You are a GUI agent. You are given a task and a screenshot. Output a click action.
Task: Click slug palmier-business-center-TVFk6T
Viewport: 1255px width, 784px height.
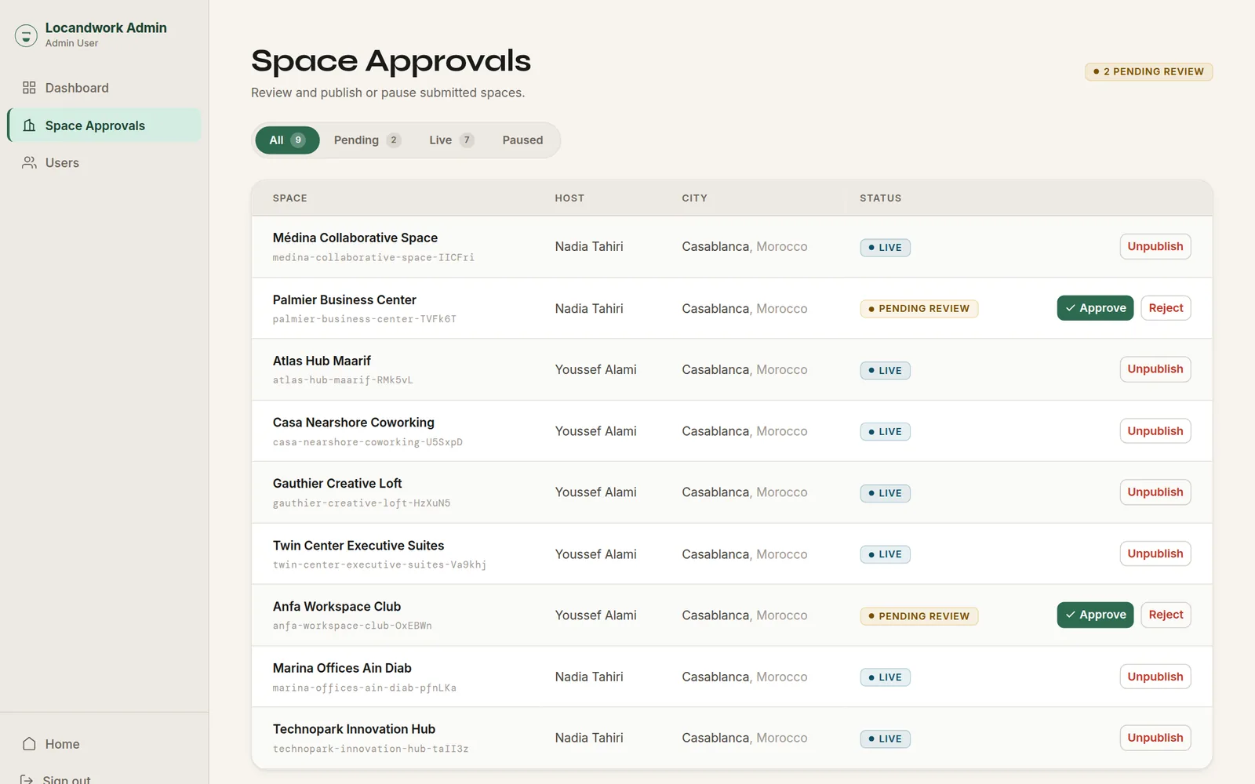coord(364,319)
